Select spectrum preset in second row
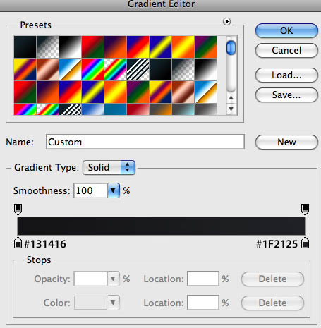321x328 pixels. [x=93, y=70]
